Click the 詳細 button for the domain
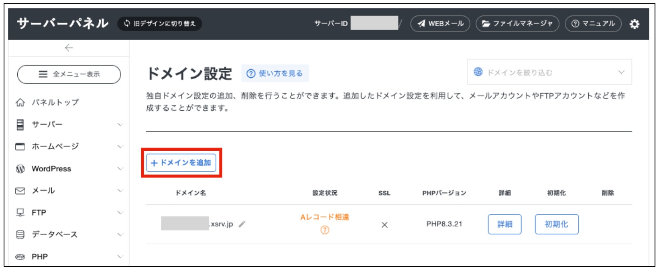This screenshot has width=659, height=270. click(504, 224)
